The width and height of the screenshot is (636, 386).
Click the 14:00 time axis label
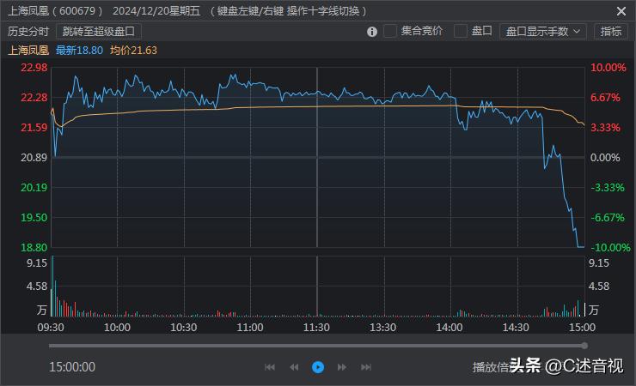click(449, 328)
